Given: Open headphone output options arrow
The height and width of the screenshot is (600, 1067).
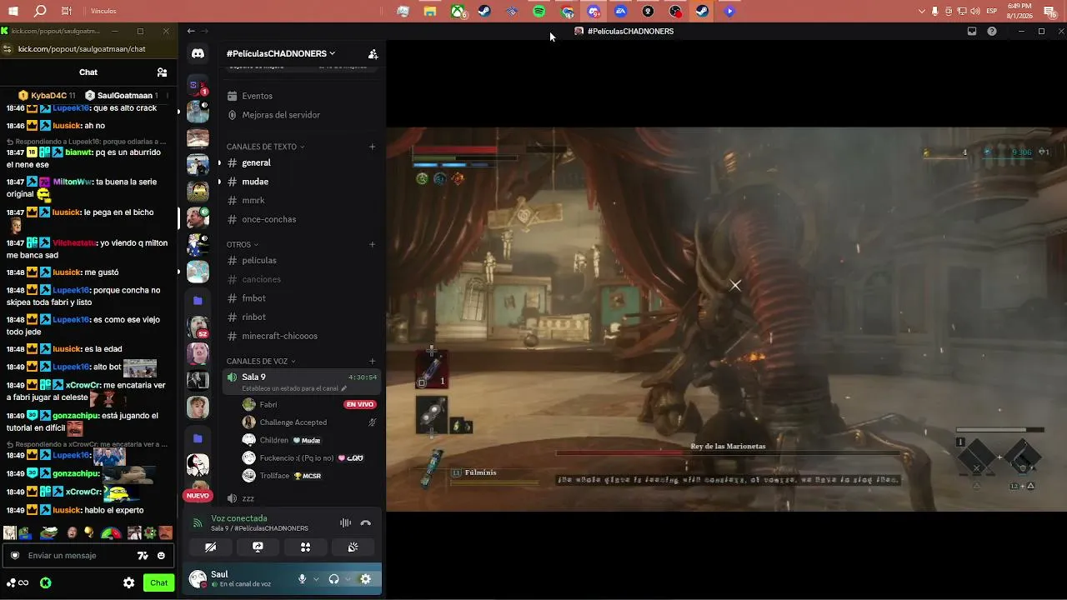Looking at the screenshot, I should 348,579.
